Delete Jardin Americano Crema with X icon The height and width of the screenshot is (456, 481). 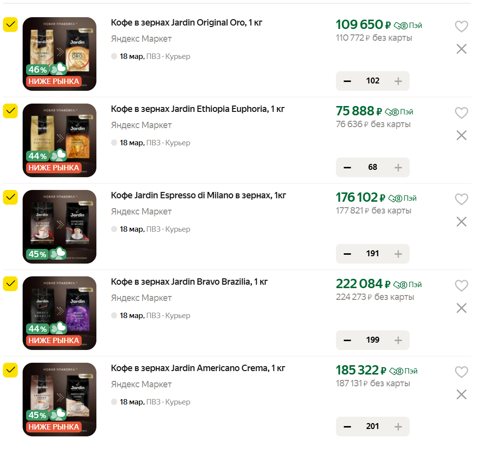[x=461, y=394]
